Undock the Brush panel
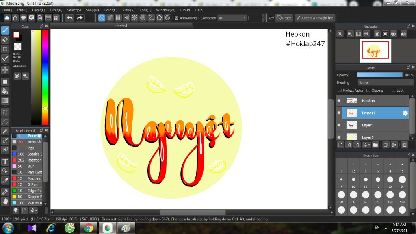This screenshot has width=416, height=234. 41,130
